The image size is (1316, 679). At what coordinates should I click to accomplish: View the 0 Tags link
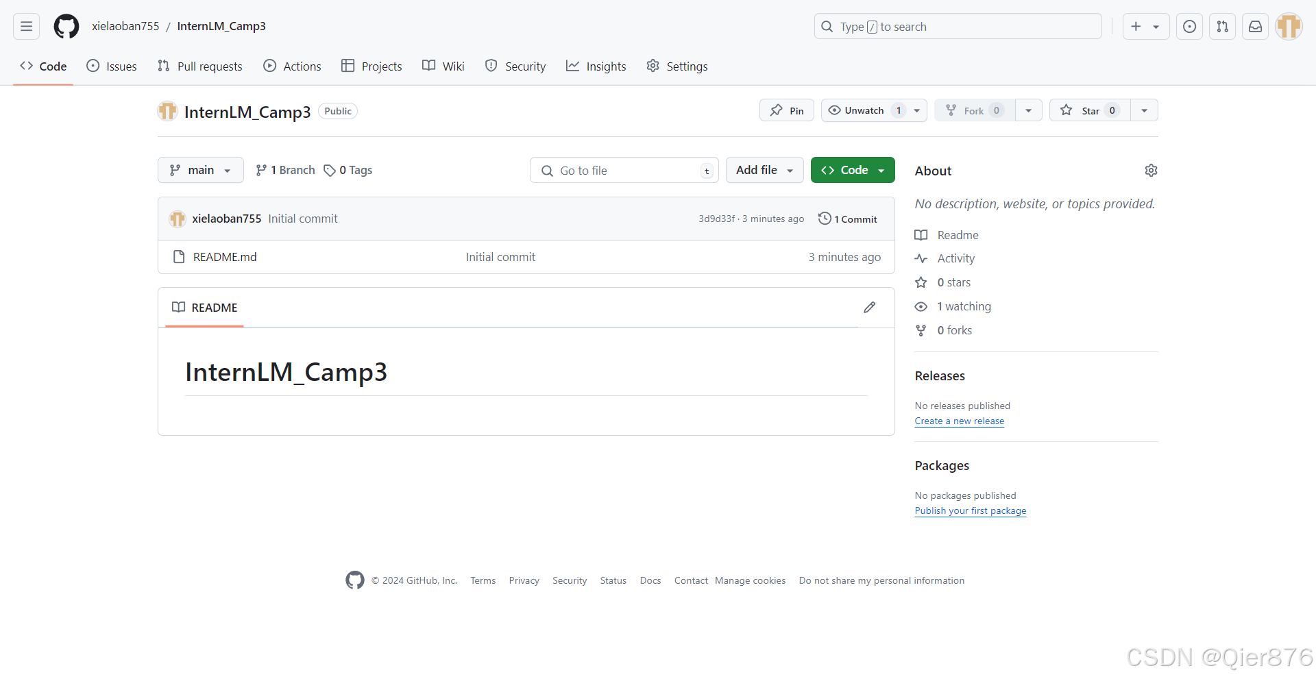click(x=348, y=170)
